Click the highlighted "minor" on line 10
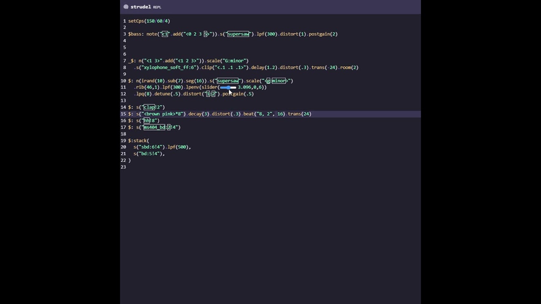Image resolution: width=541 pixels, height=304 pixels. pos(279,81)
